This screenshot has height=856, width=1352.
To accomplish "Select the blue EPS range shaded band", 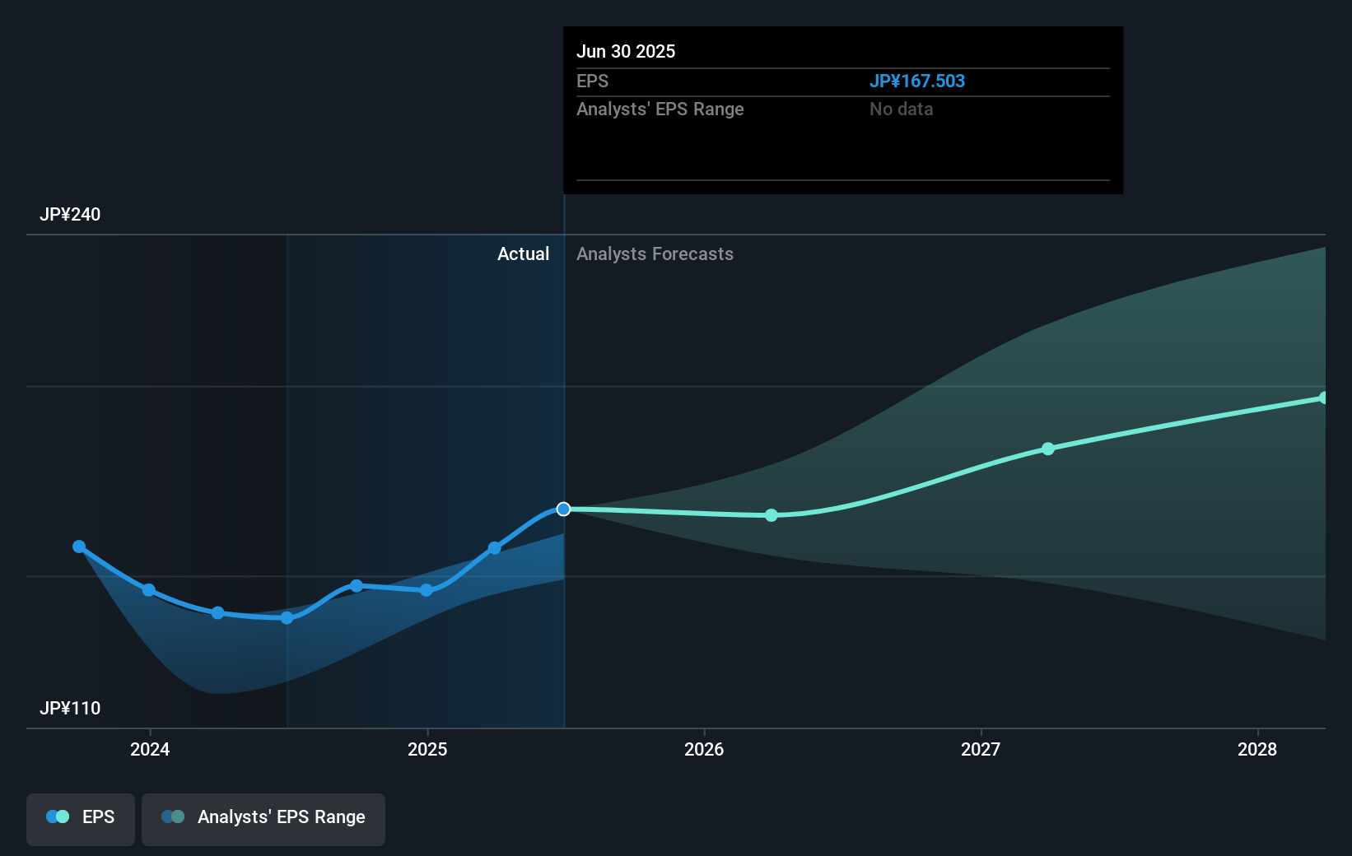I will (x=247, y=650).
